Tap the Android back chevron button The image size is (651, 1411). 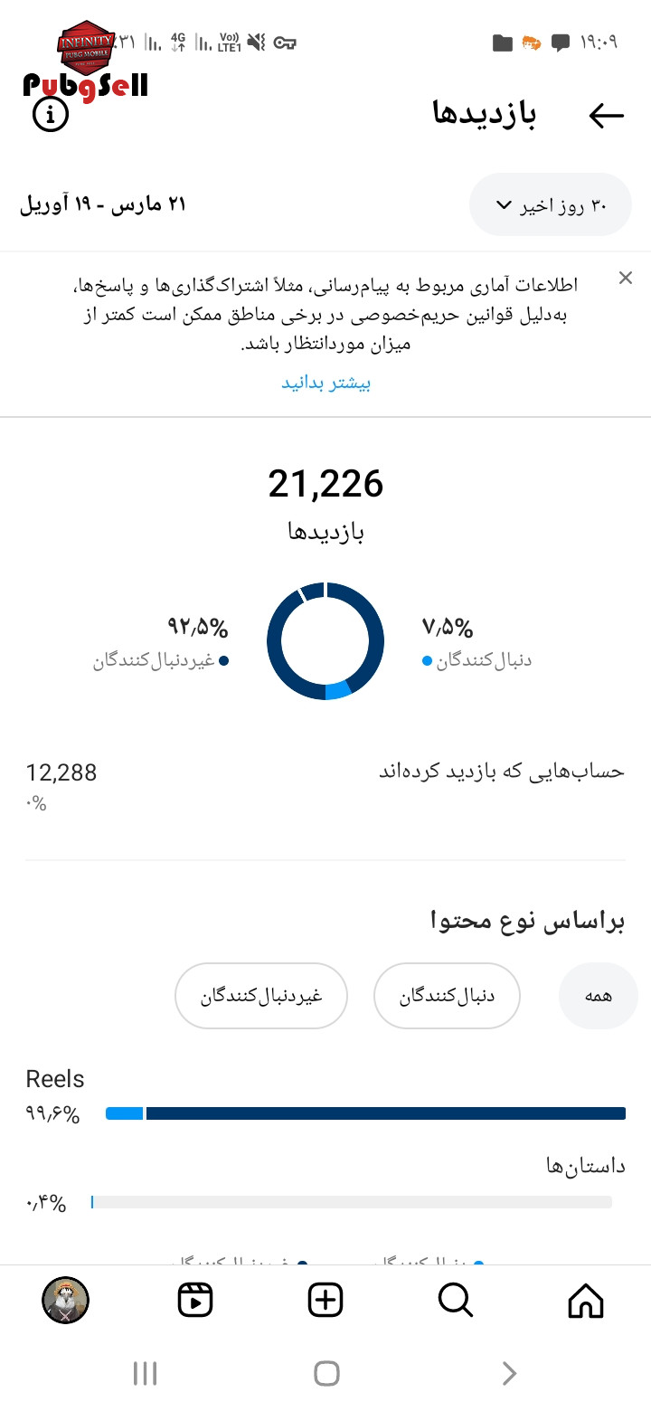[x=509, y=1374]
